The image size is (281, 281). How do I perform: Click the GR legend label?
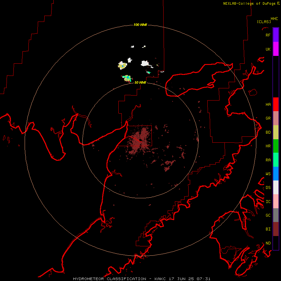(x=268, y=118)
